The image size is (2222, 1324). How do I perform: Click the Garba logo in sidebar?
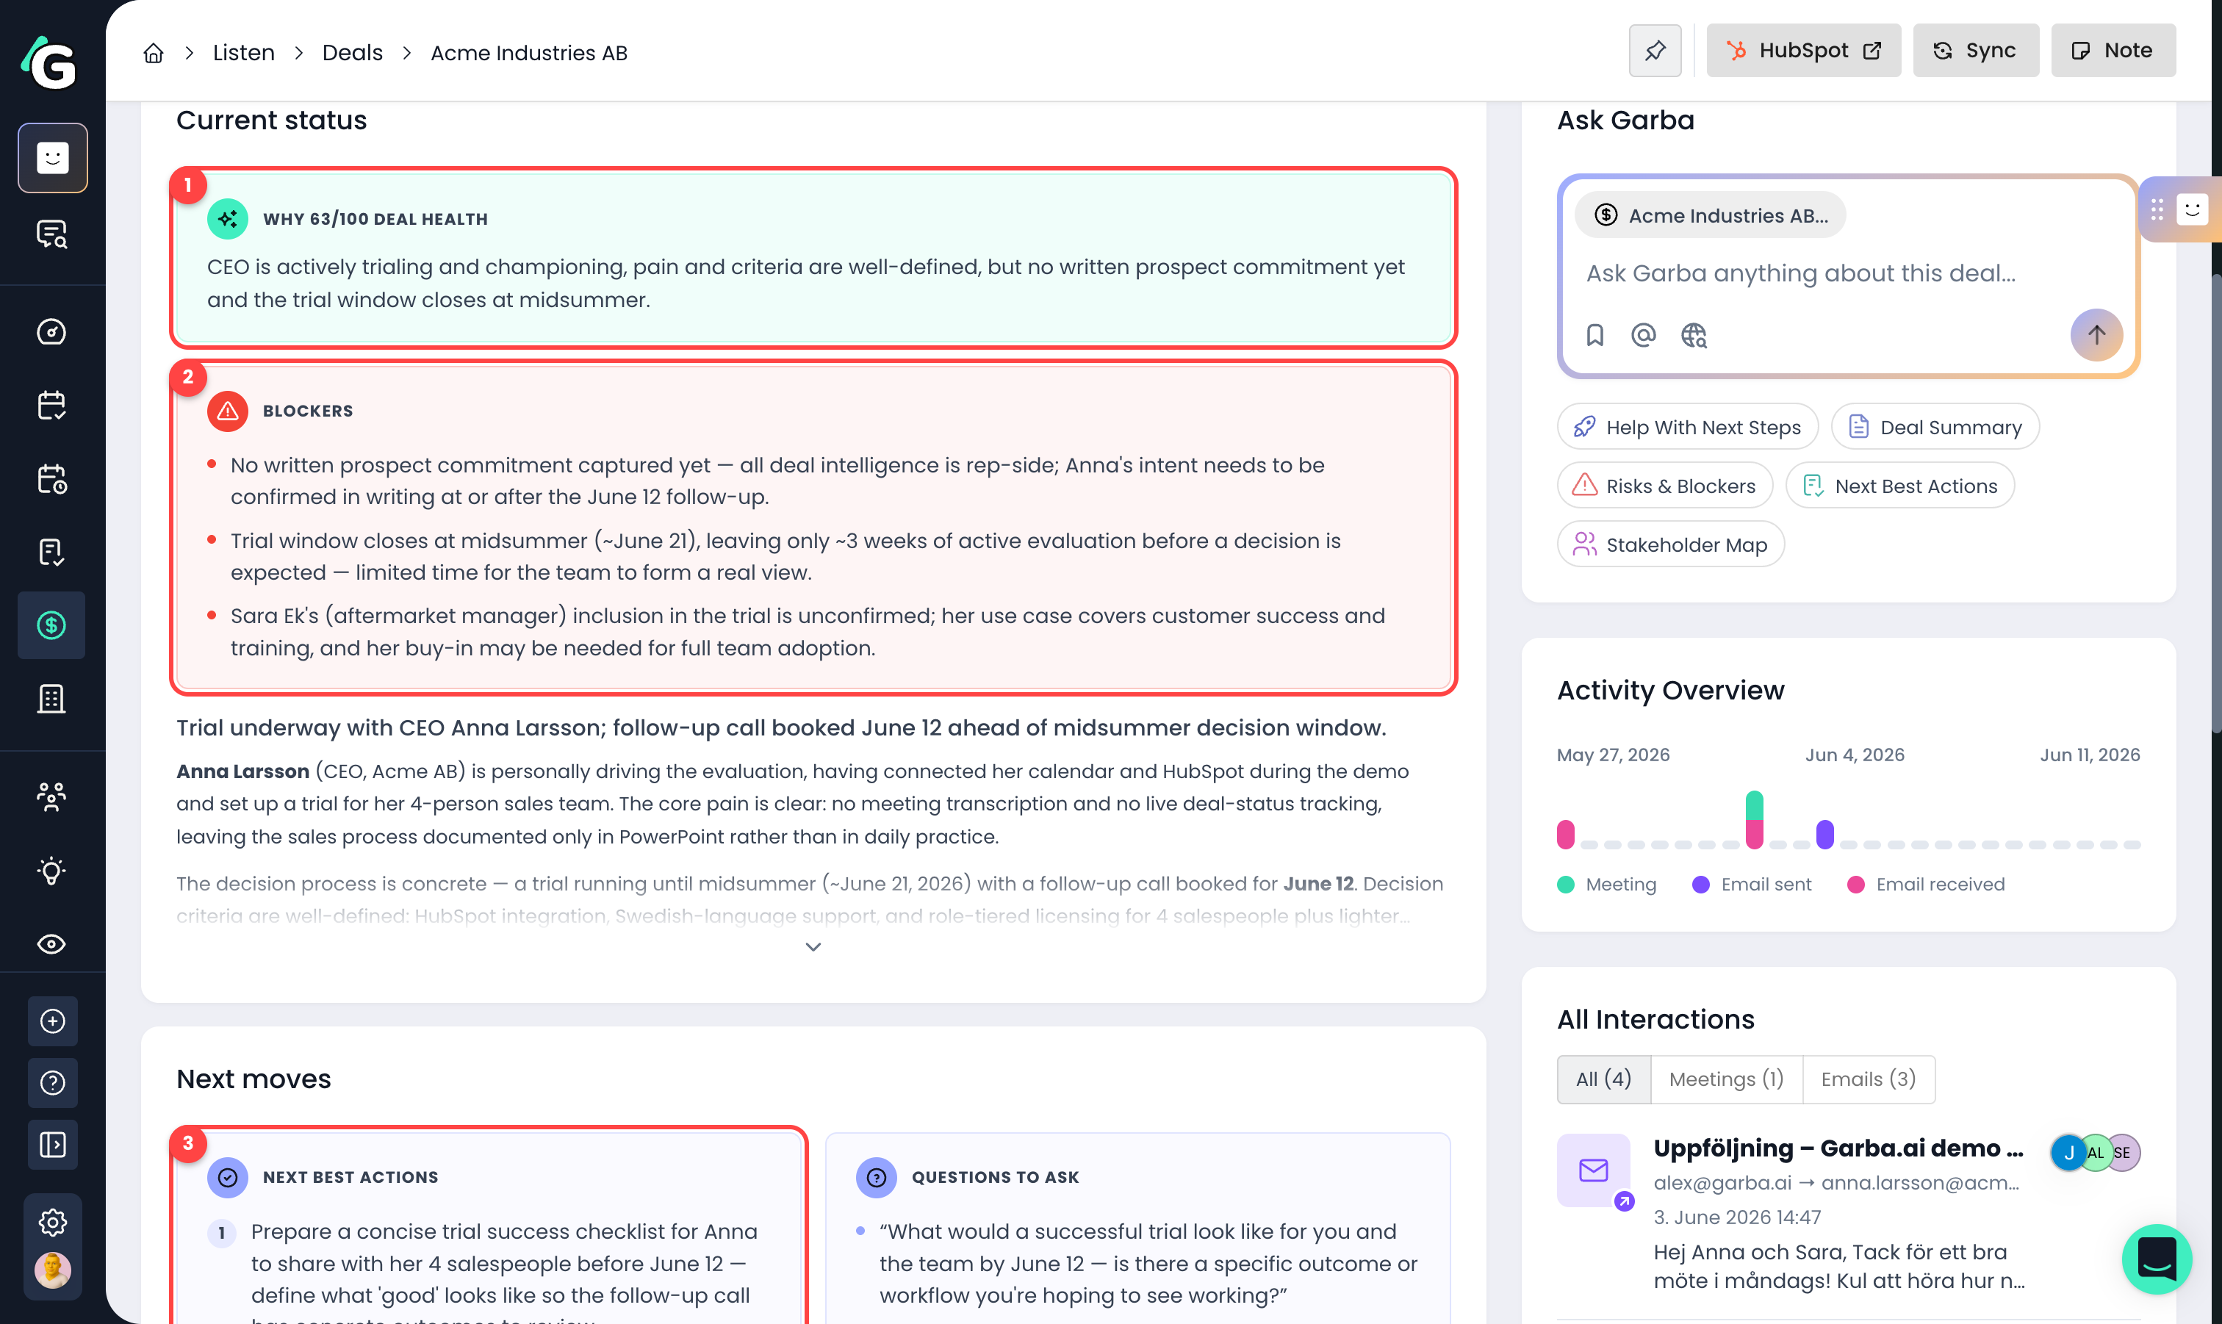[50, 62]
